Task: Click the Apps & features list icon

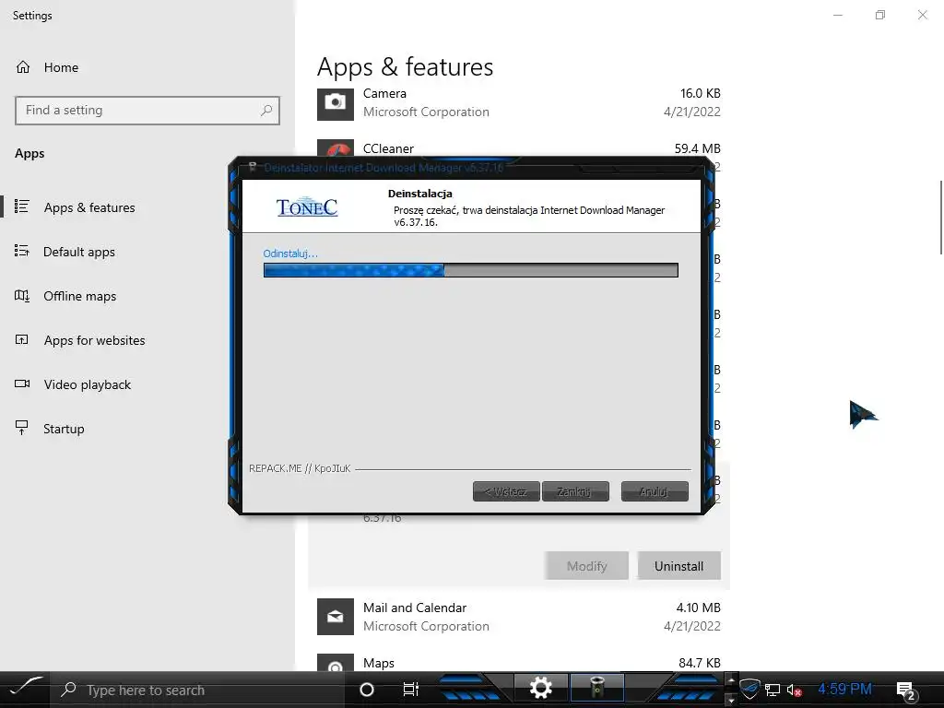Action: click(22, 206)
